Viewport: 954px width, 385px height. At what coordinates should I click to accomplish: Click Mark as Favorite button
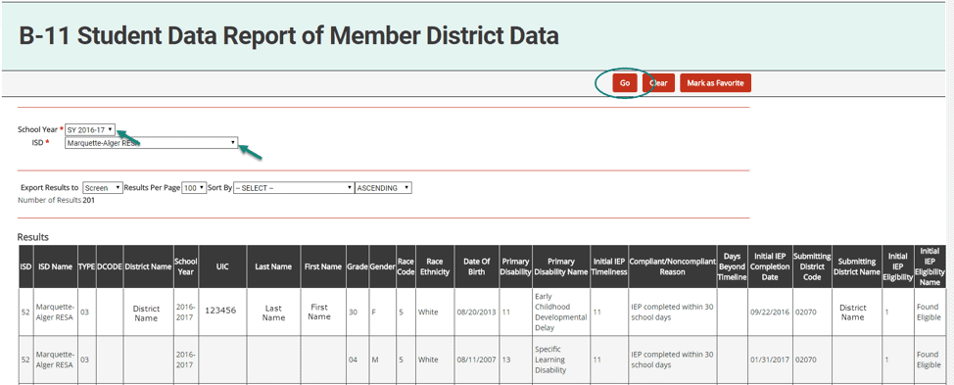[x=715, y=82]
